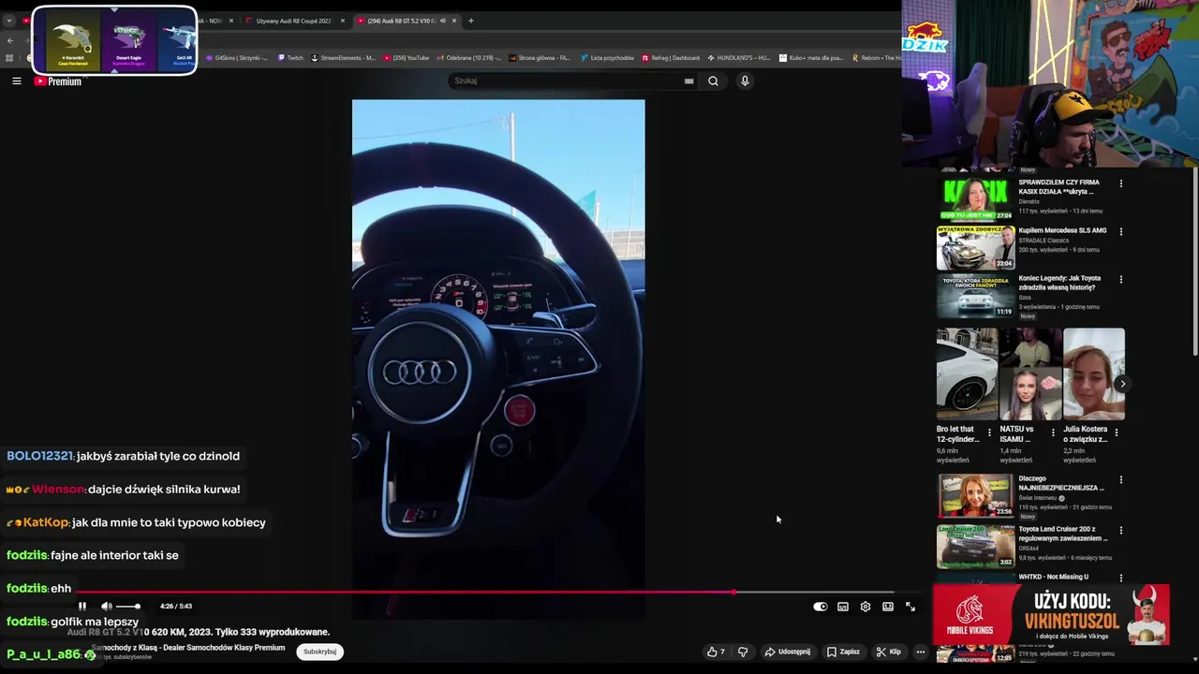This screenshot has height=674, width=1199.
Task: Go to the YouTube Premium home logo
Action: click(x=58, y=81)
